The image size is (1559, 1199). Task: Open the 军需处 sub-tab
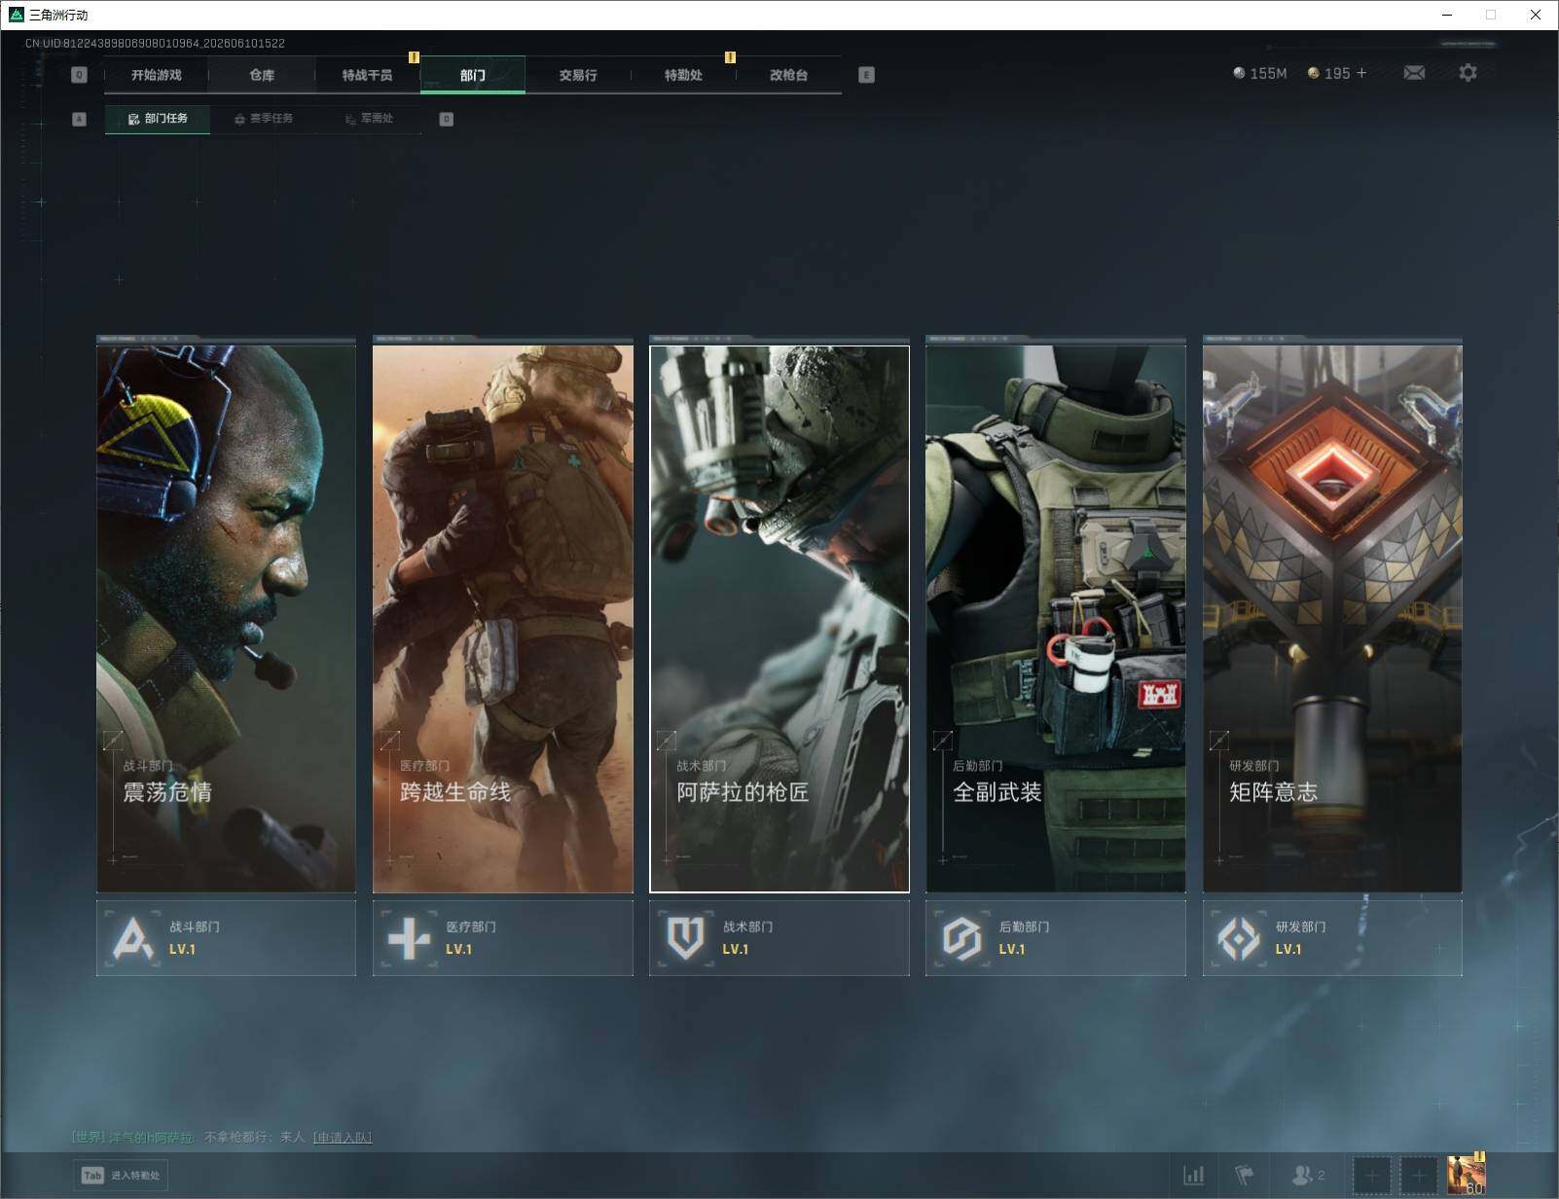(x=370, y=119)
